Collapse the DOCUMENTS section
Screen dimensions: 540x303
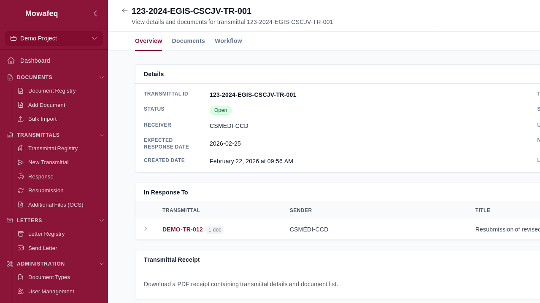click(102, 77)
